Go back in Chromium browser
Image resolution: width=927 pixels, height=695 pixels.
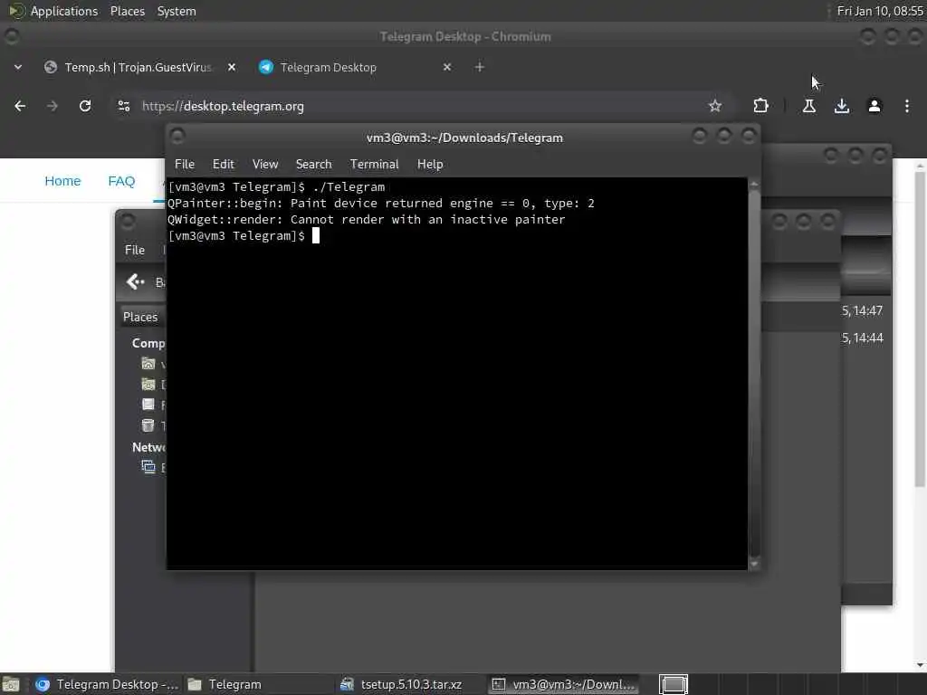[x=20, y=106]
